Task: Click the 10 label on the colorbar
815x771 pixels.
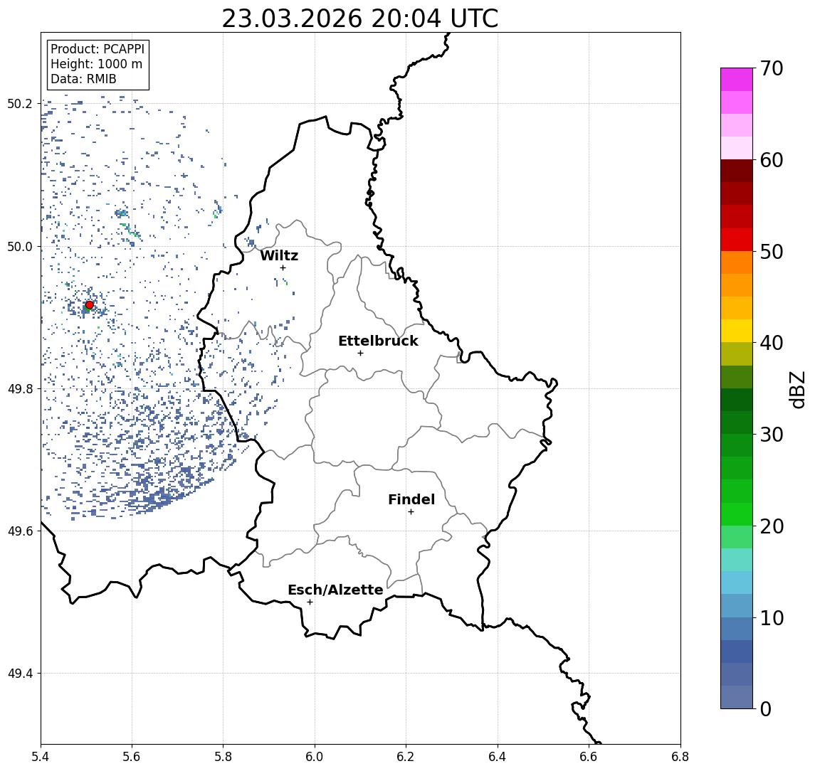Action: pos(772,618)
